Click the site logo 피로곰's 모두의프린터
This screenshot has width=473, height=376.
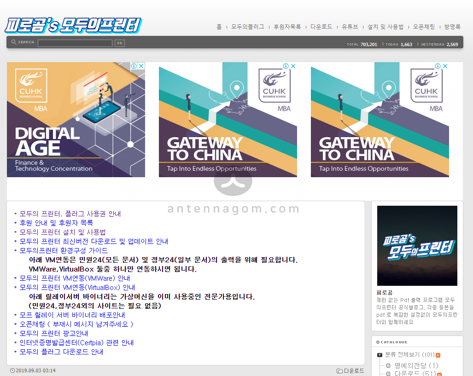point(73,25)
